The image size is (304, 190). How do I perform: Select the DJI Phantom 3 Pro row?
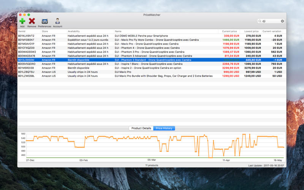[x=152, y=52]
